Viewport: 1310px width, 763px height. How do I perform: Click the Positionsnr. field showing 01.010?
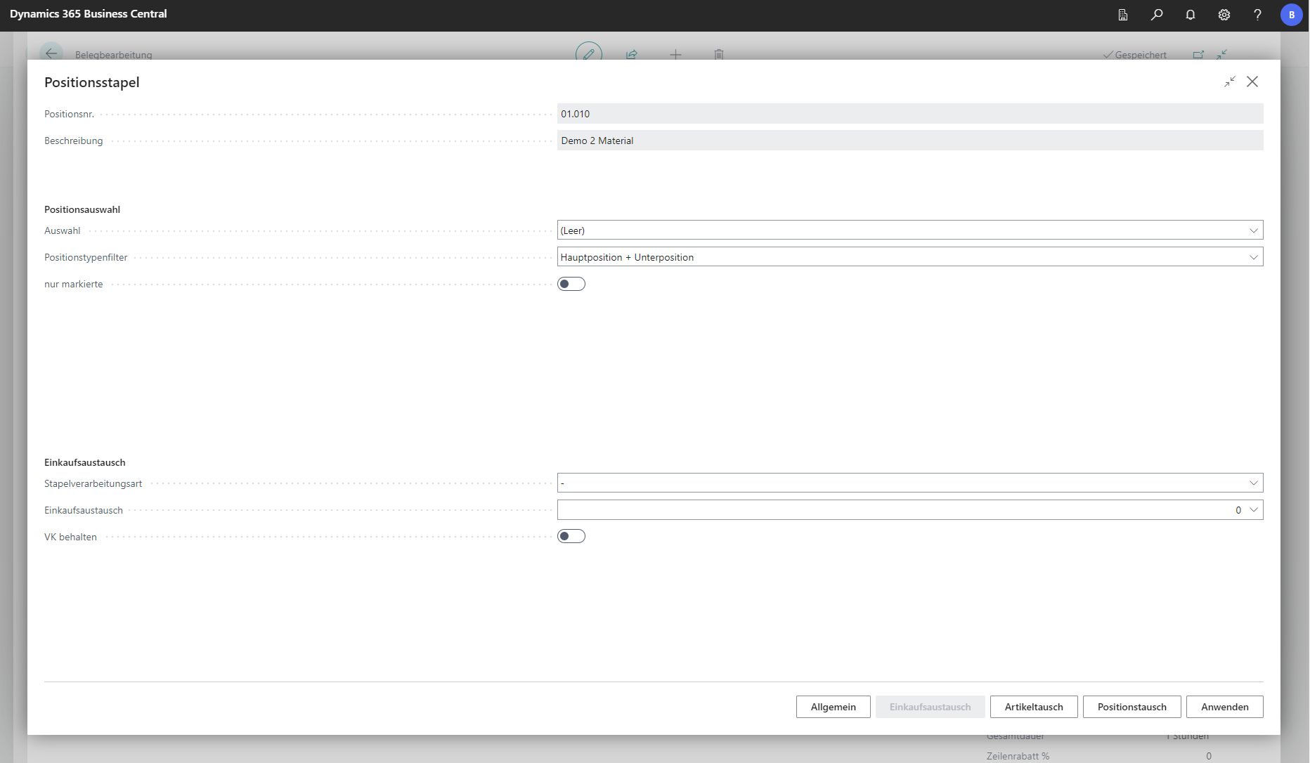pyautogui.click(x=909, y=114)
